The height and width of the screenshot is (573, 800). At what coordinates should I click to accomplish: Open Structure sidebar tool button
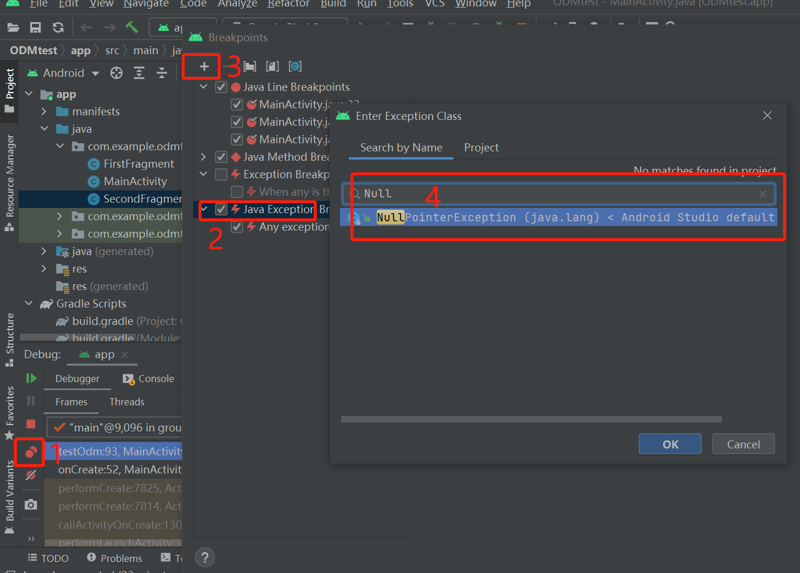tap(9, 340)
